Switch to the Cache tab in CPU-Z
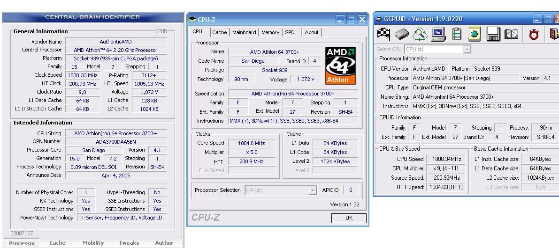559x248 pixels. point(220,32)
